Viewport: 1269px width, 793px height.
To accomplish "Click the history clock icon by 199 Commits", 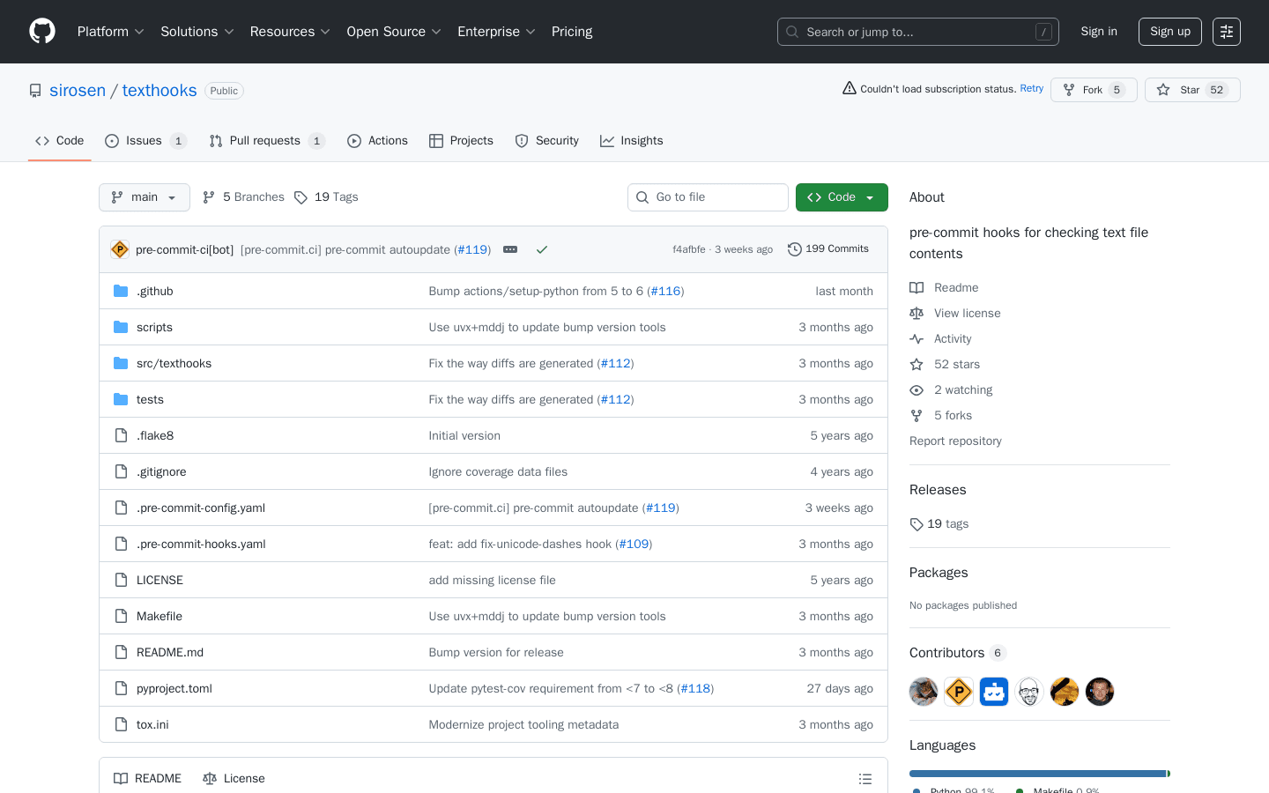I will (x=794, y=249).
